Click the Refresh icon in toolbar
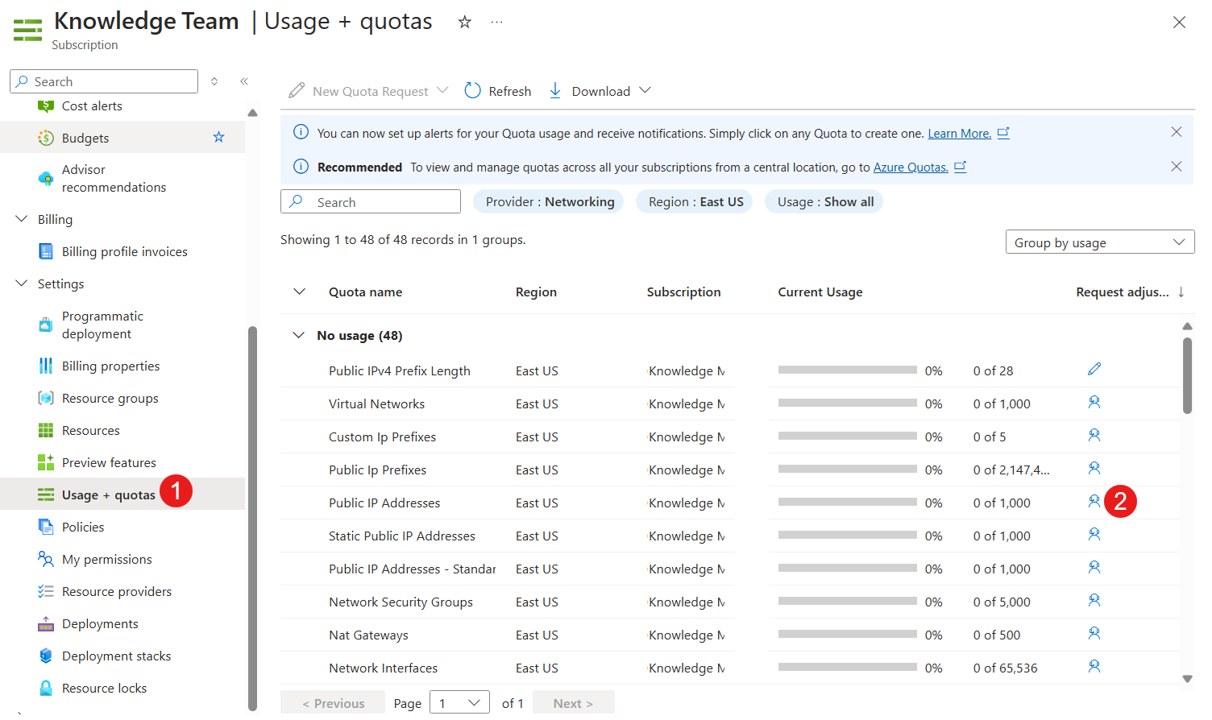Screen dimensions: 1212x720 473,90
